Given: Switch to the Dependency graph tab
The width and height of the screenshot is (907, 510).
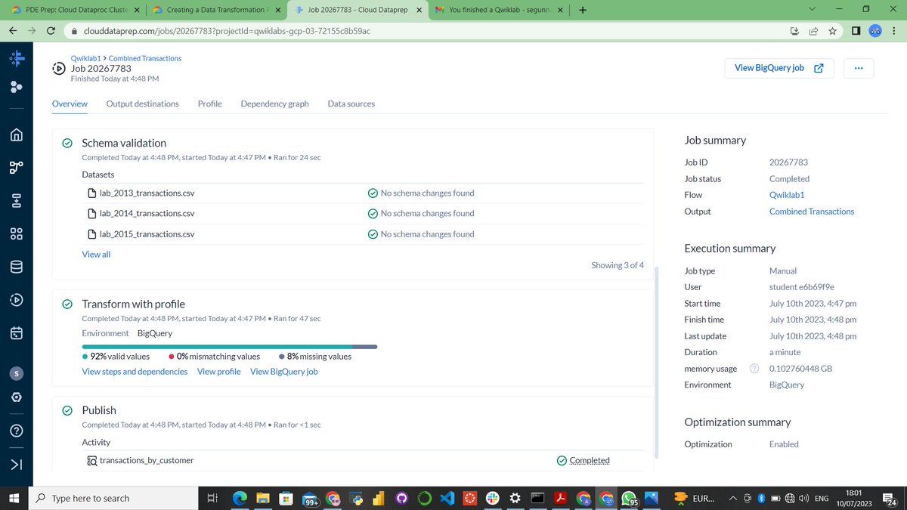Looking at the screenshot, I should coord(274,104).
